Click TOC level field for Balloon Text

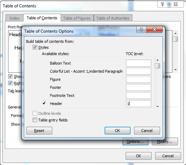click(x=138, y=63)
